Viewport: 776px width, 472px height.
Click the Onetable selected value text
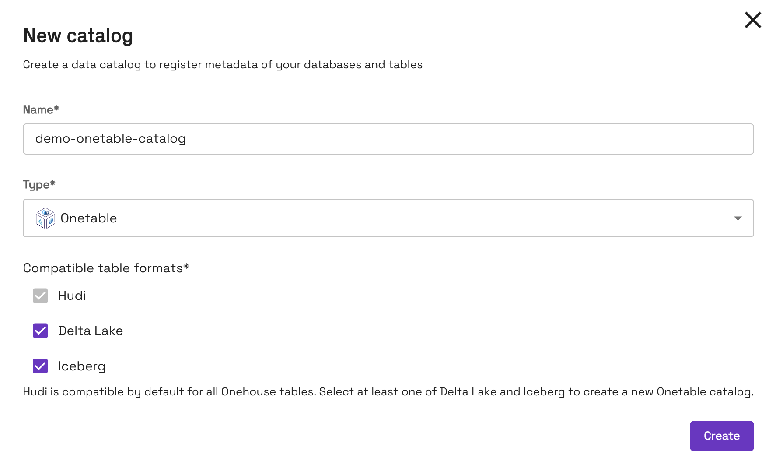89,218
